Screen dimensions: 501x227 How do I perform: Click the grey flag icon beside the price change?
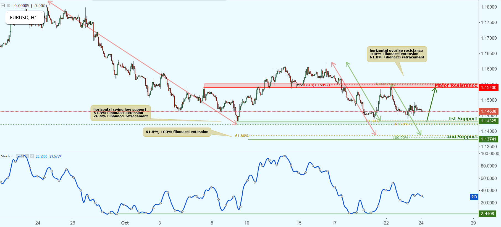click(8, 6)
